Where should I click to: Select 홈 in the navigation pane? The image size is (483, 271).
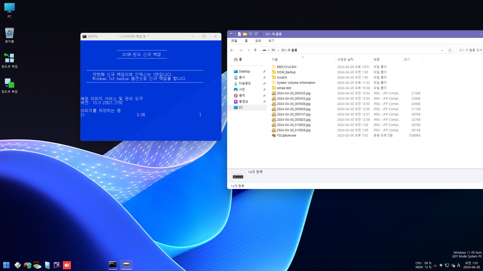tap(238, 59)
